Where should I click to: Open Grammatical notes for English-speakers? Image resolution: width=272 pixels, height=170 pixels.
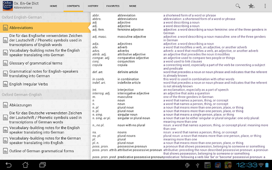coord(45,74)
